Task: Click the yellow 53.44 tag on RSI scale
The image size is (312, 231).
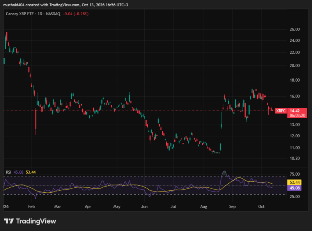Action: [x=294, y=182]
